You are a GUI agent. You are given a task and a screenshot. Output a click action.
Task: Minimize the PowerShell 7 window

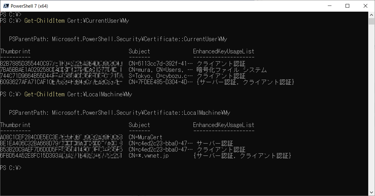pyautogui.click(x=330, y=6)
